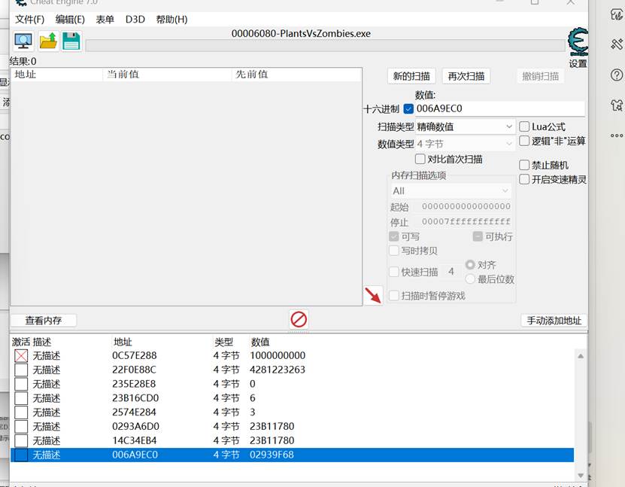
Task: Enable the 开启变速精灵 speedhack checkbox
Action: click(524, 179)
